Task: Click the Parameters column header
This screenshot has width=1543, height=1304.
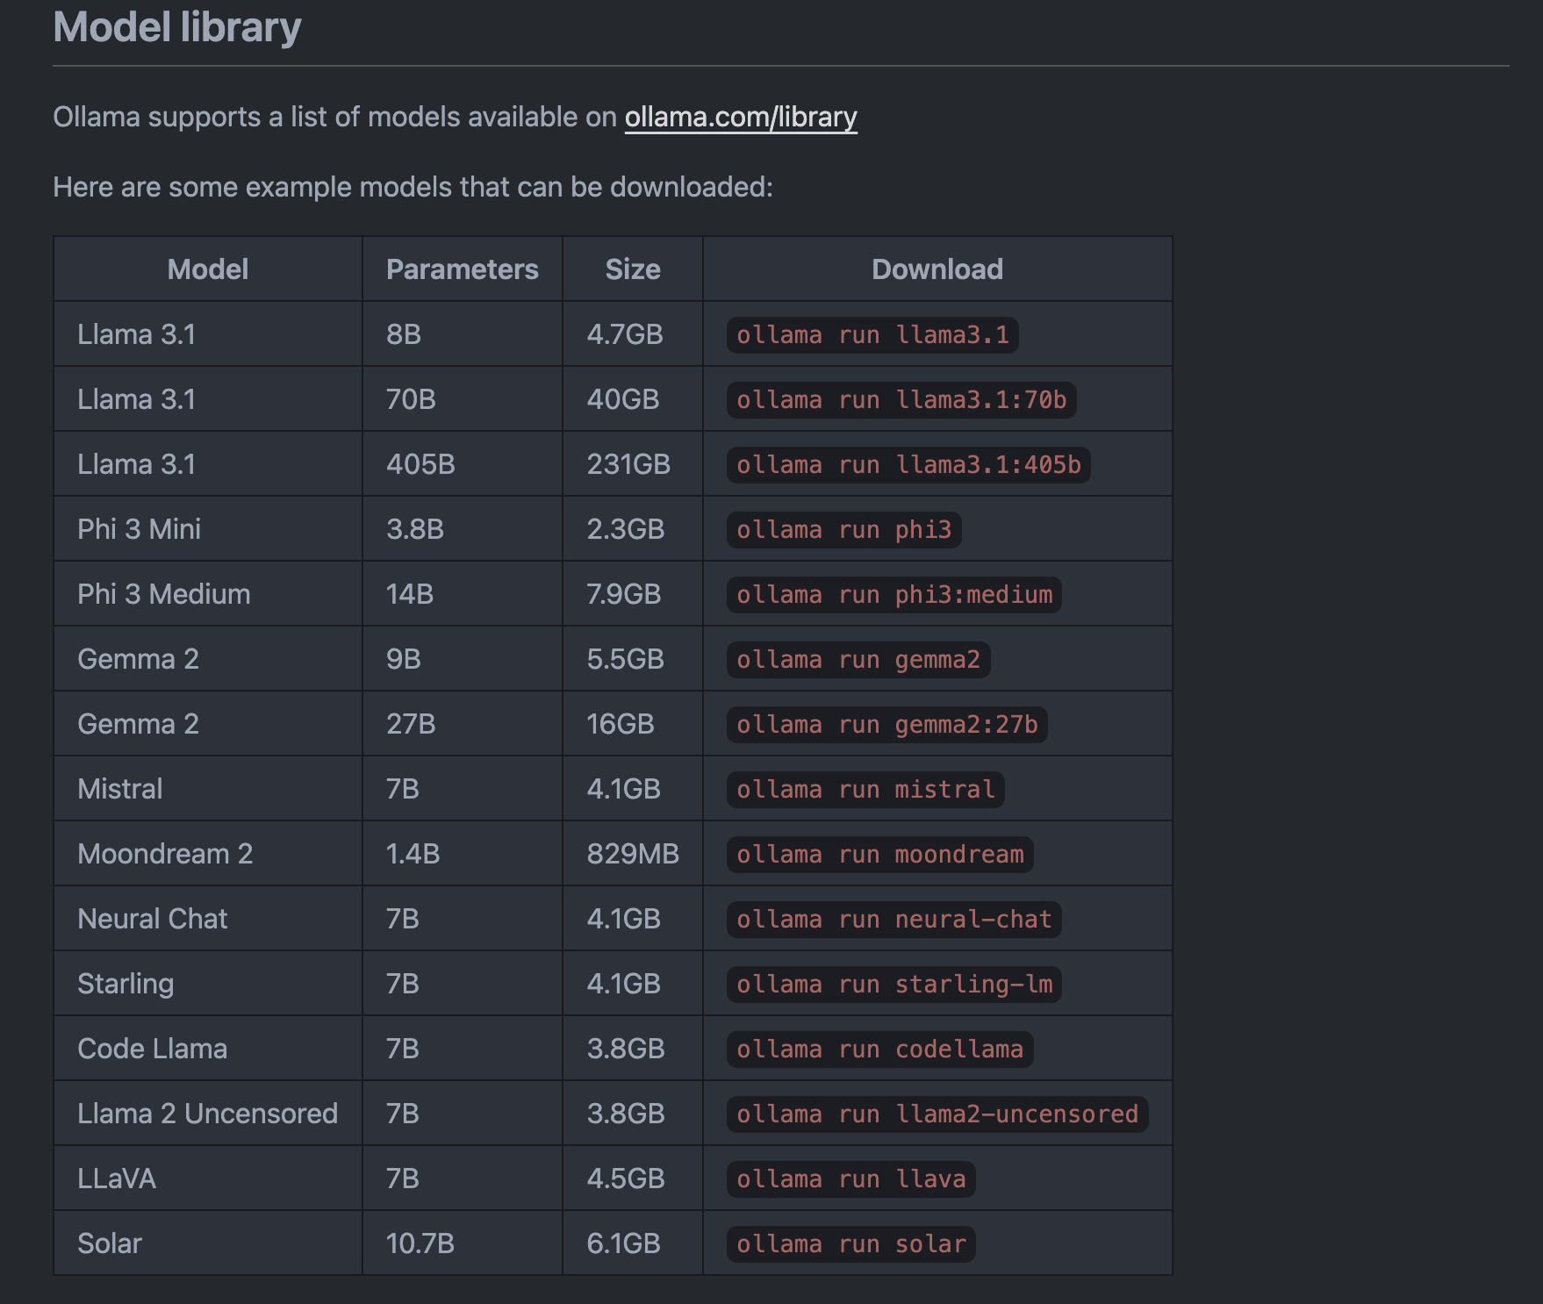Action: 463,269
